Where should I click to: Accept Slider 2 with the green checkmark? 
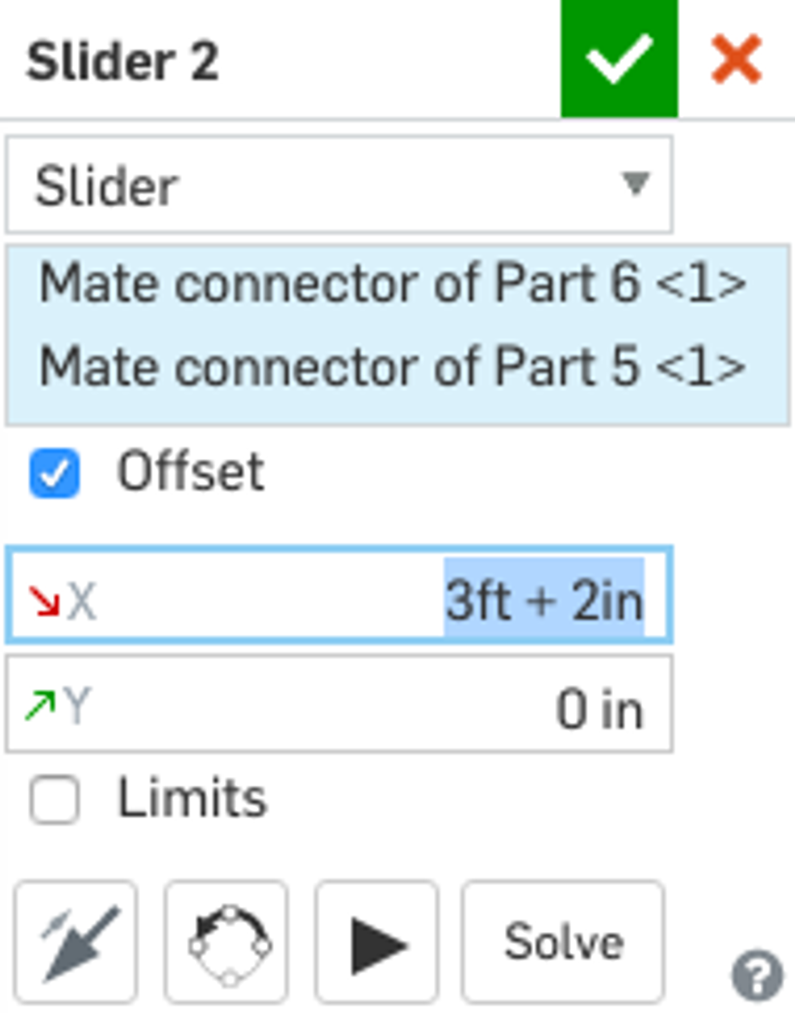tap(619, 59)
